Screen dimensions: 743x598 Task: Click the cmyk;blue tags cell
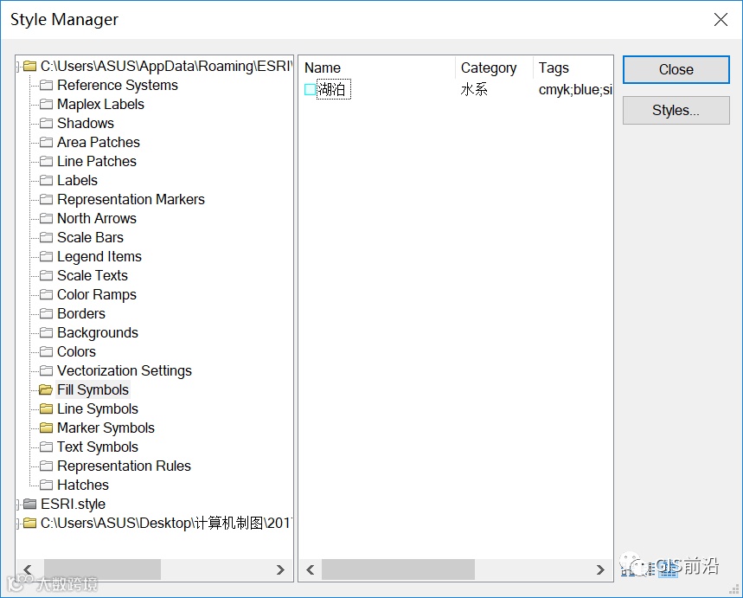575,89
